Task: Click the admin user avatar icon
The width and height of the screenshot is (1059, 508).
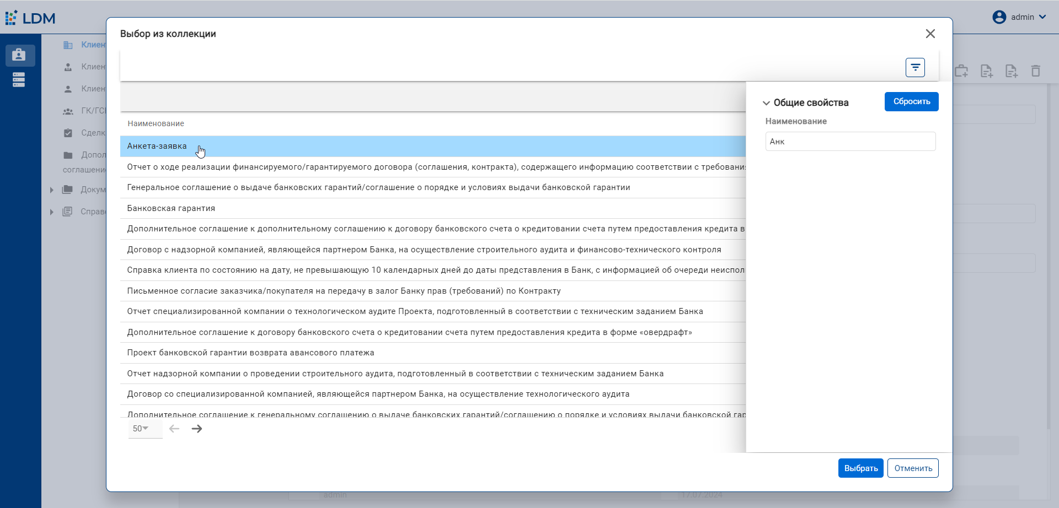Action: (x=999, y=17)
